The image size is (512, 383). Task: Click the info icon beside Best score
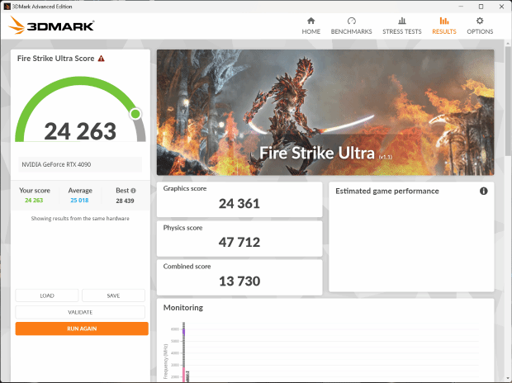tap(133, 191)
